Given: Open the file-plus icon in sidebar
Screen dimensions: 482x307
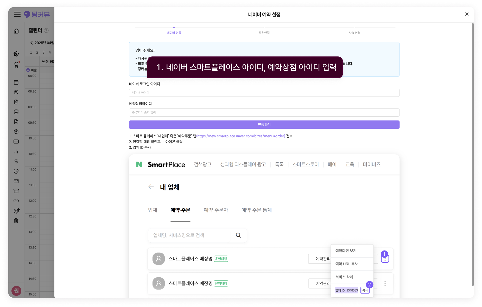Looking at the screenshot, I should pyautogui.click(x=16, y=122).
